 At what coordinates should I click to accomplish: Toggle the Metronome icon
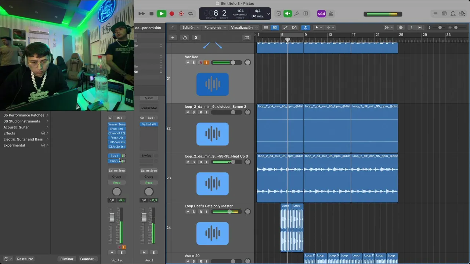pos(331,14)
